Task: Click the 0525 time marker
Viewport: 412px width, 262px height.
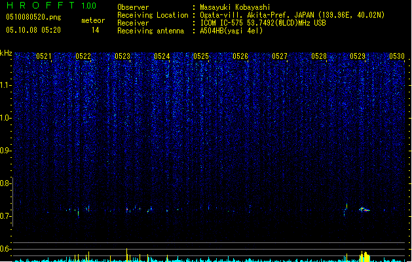Action: (x=201, y=56)
